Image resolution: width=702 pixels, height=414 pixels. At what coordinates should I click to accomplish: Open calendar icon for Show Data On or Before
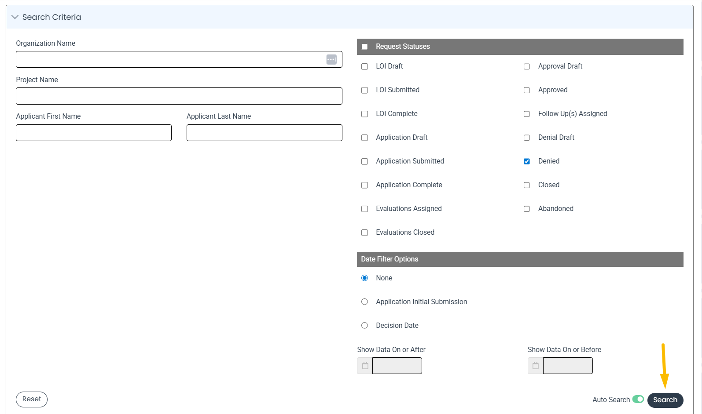pyautogui.click(x=536, y=366)
